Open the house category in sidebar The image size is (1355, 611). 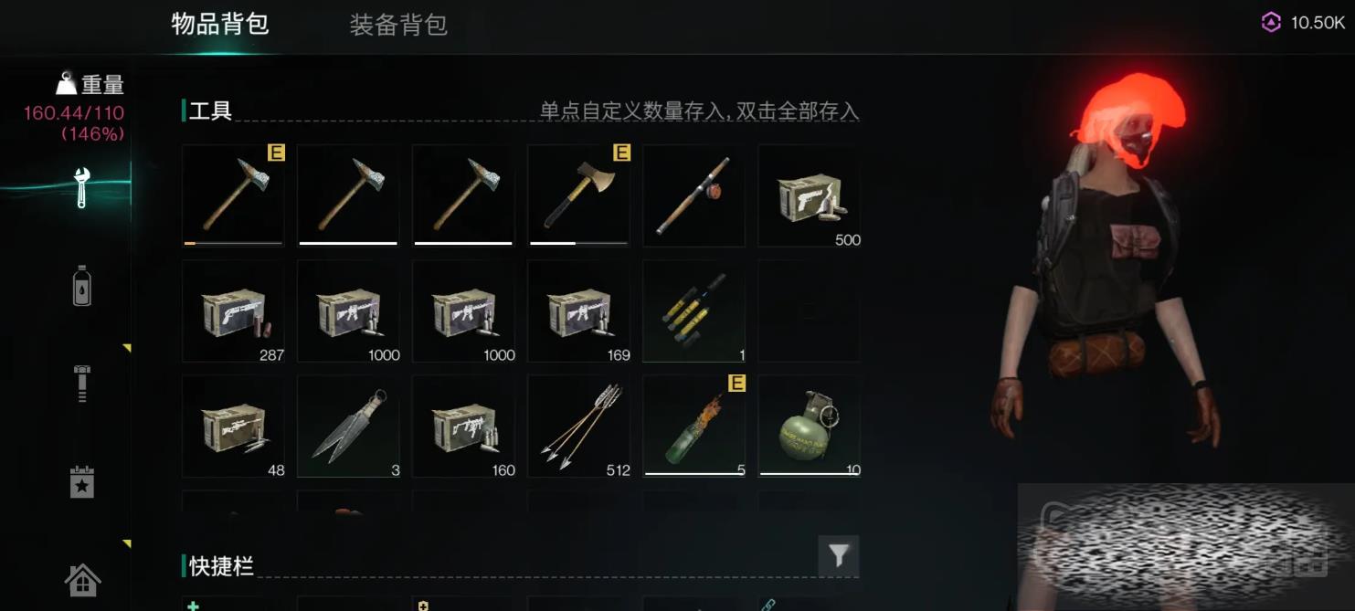(x=82, y=580)
